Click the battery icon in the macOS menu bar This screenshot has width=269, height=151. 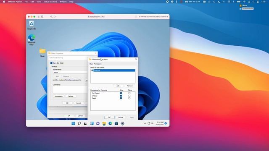(239, 2)
